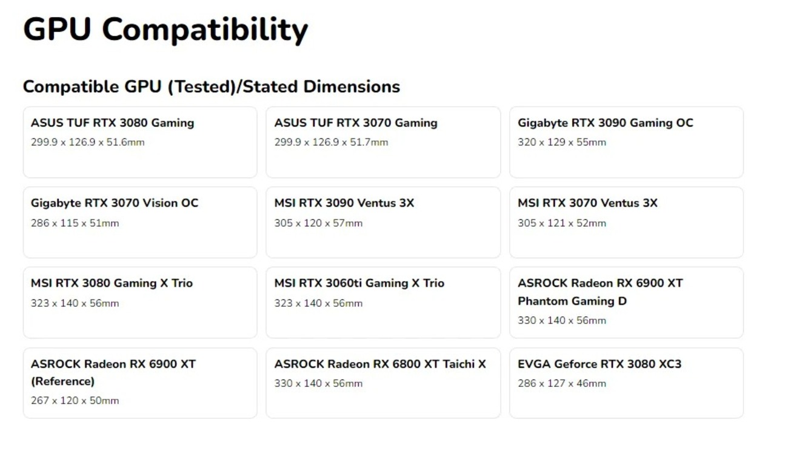The height and width of the screenshot is (462, 788).
Task: Select the ASROCK RX 6900 XT (Reference) card
Action: tap(139, 383)
